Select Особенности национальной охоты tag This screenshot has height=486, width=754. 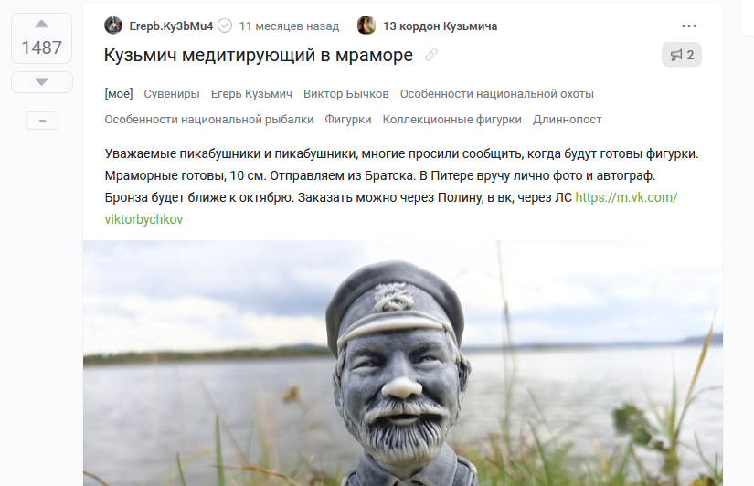coord(497,94)
